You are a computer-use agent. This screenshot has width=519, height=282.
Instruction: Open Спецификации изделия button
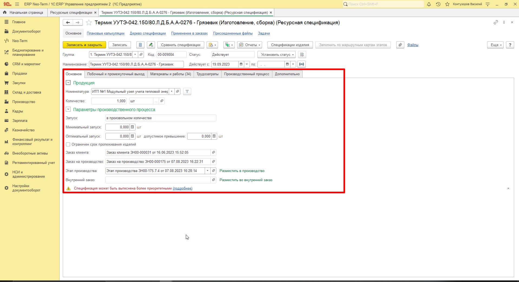[x=290, y=45]
